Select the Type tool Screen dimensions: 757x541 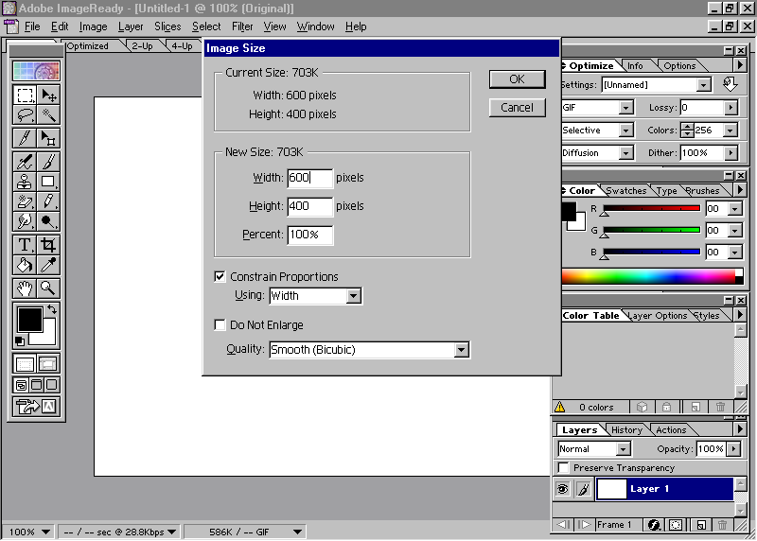coord(25,245)
